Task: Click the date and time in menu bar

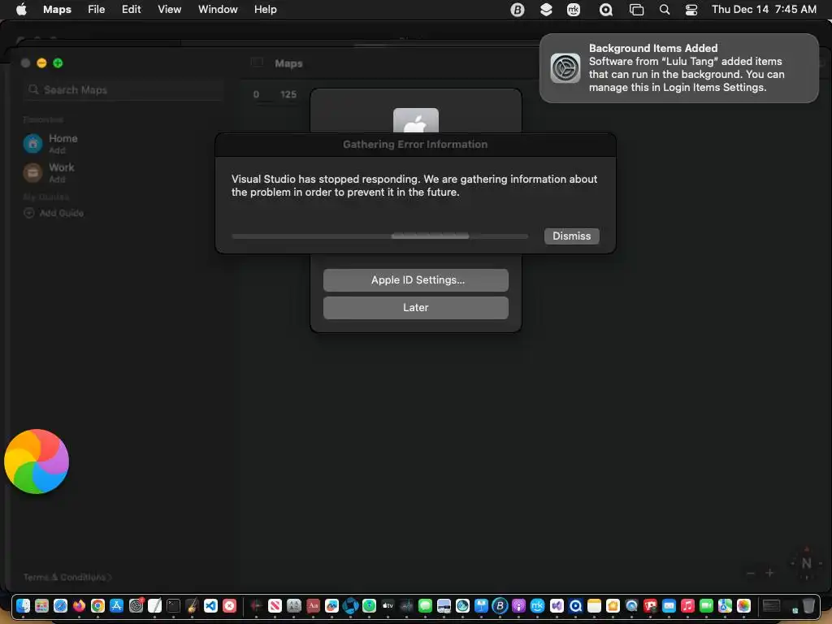Action: [x=764, y=9]
